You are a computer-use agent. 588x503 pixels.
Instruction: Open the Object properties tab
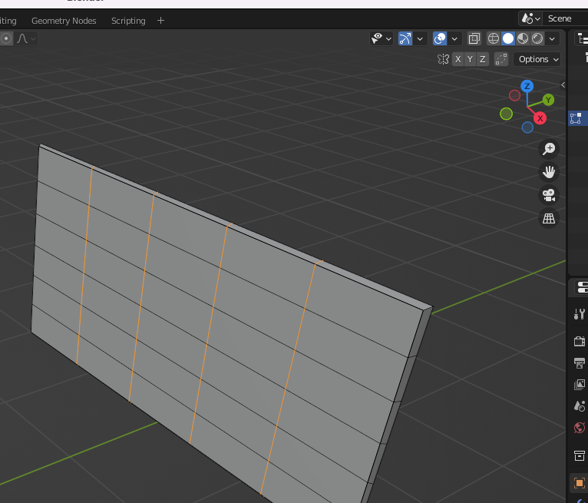coord(579,483)
